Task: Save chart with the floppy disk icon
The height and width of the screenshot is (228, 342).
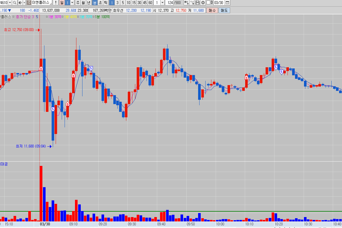Action: (x=198, y=3)
